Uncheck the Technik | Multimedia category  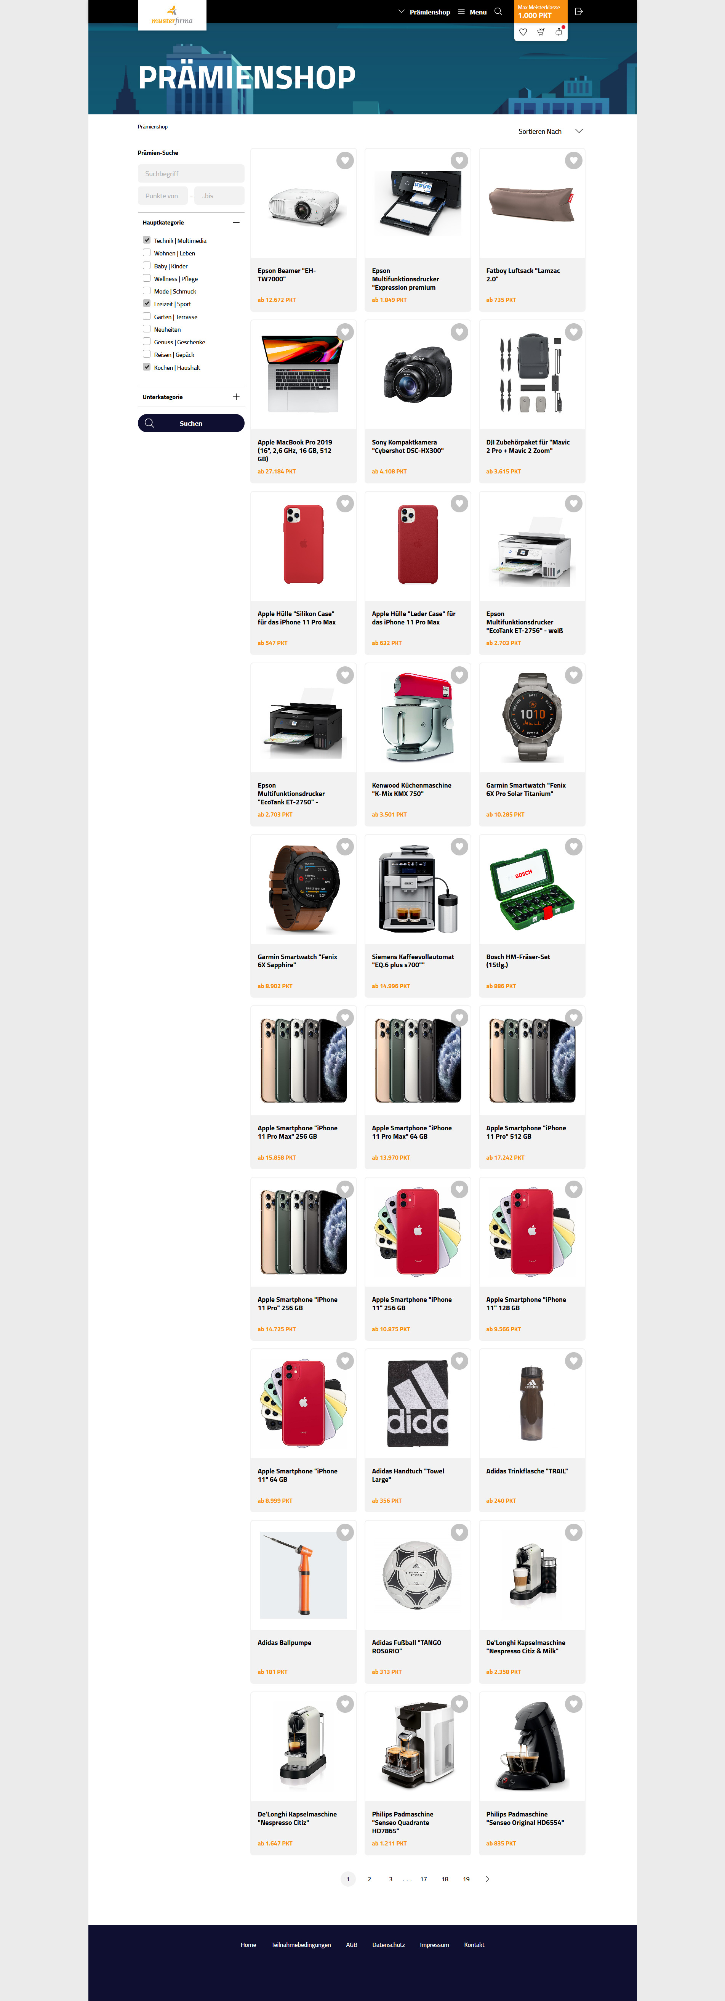pyautogui.click(x=147, y=240)
